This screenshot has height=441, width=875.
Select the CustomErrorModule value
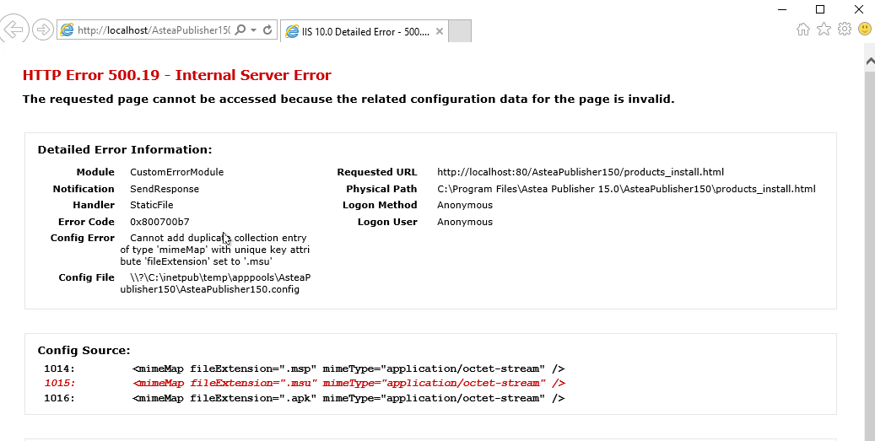point(177,172)
